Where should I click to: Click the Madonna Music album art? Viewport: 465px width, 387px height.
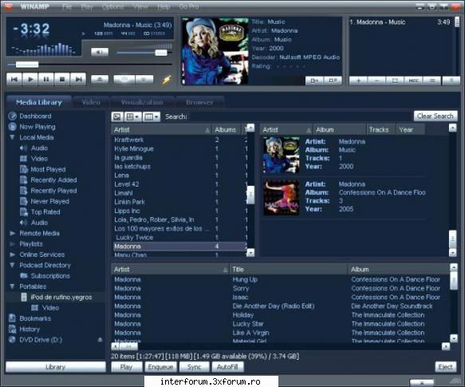coord(215,51)
